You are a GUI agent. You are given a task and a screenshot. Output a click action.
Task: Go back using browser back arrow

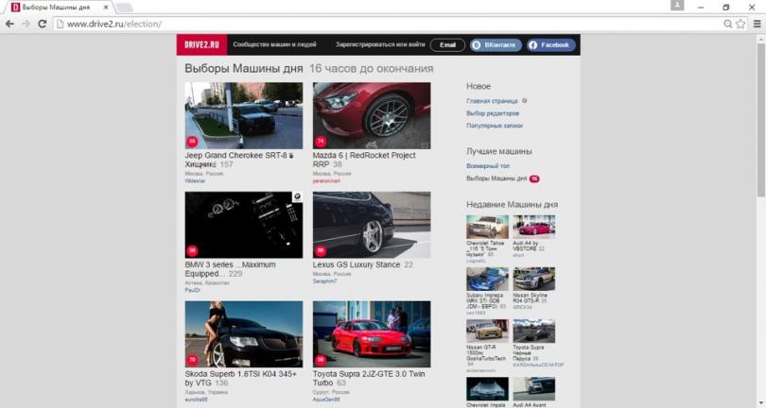pyautogui.click(x=10, y=23)
